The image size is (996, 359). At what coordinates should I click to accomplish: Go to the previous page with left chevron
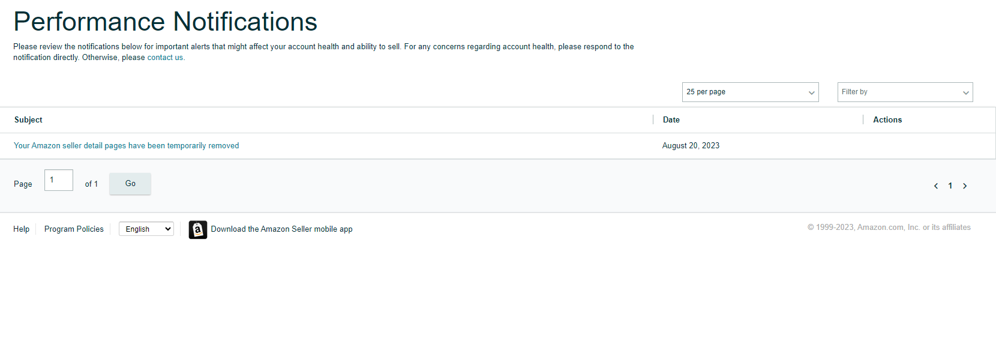(x=936, y=186)
